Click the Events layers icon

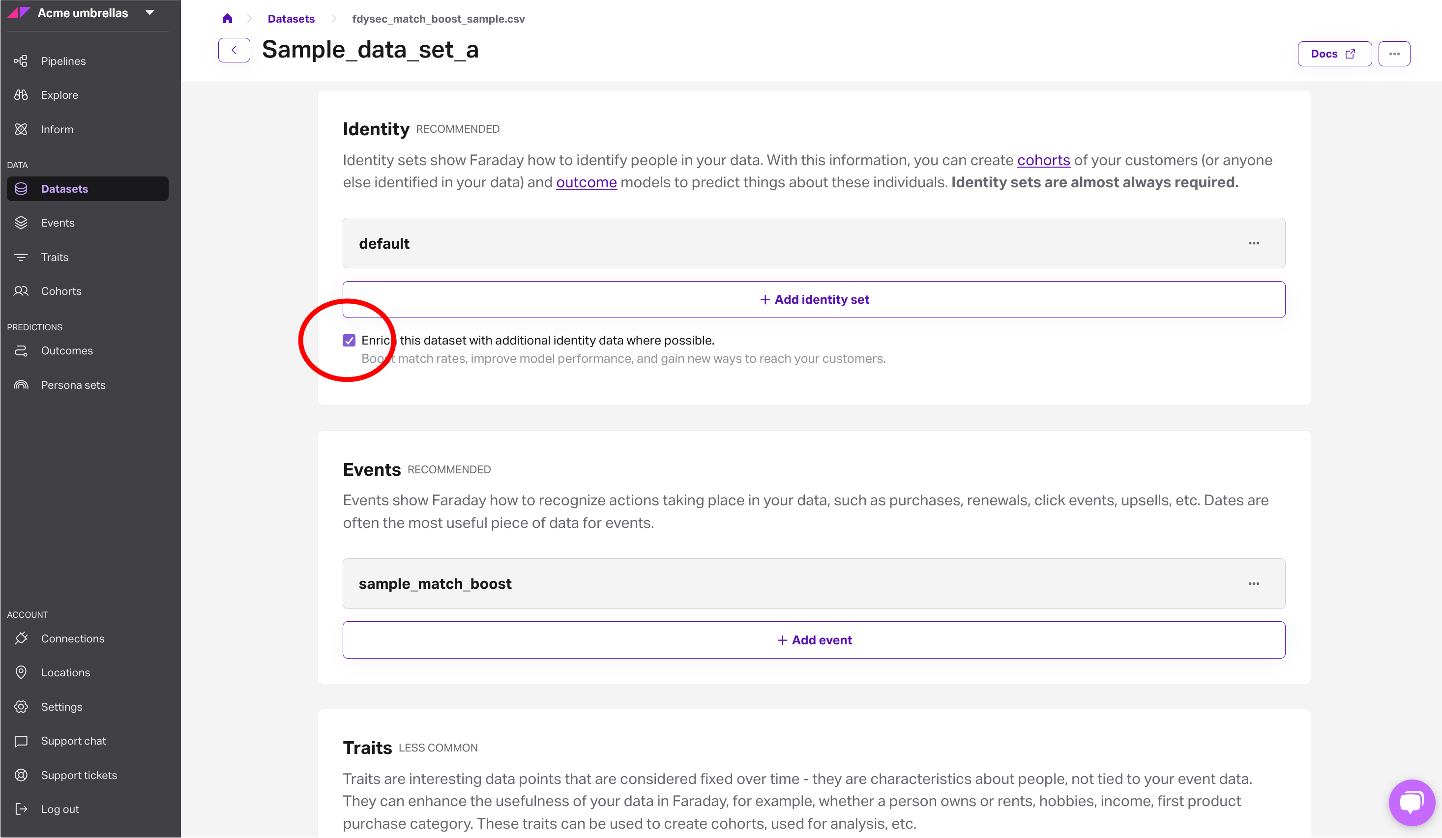point(21,223)
